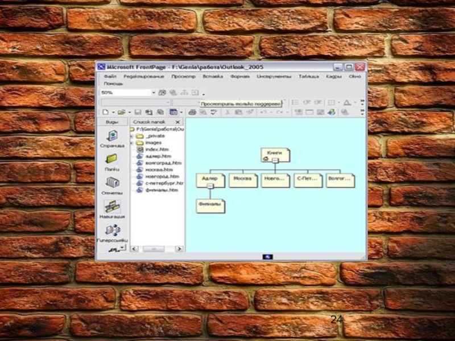
Task: Click the font color A icon
Action: pos(347,102)
